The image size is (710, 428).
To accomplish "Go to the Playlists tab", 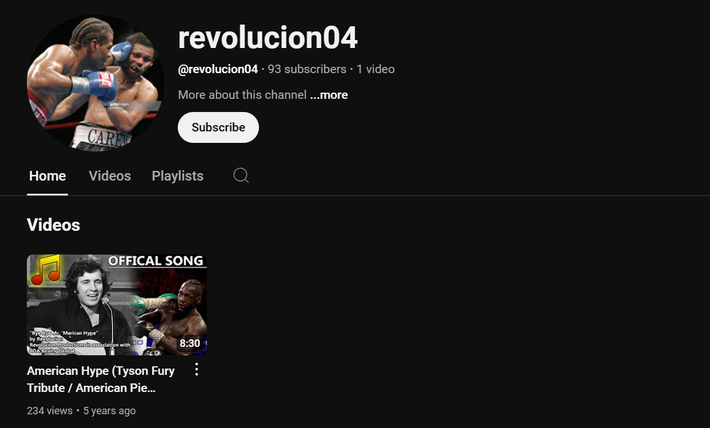I will coord(178,176).
